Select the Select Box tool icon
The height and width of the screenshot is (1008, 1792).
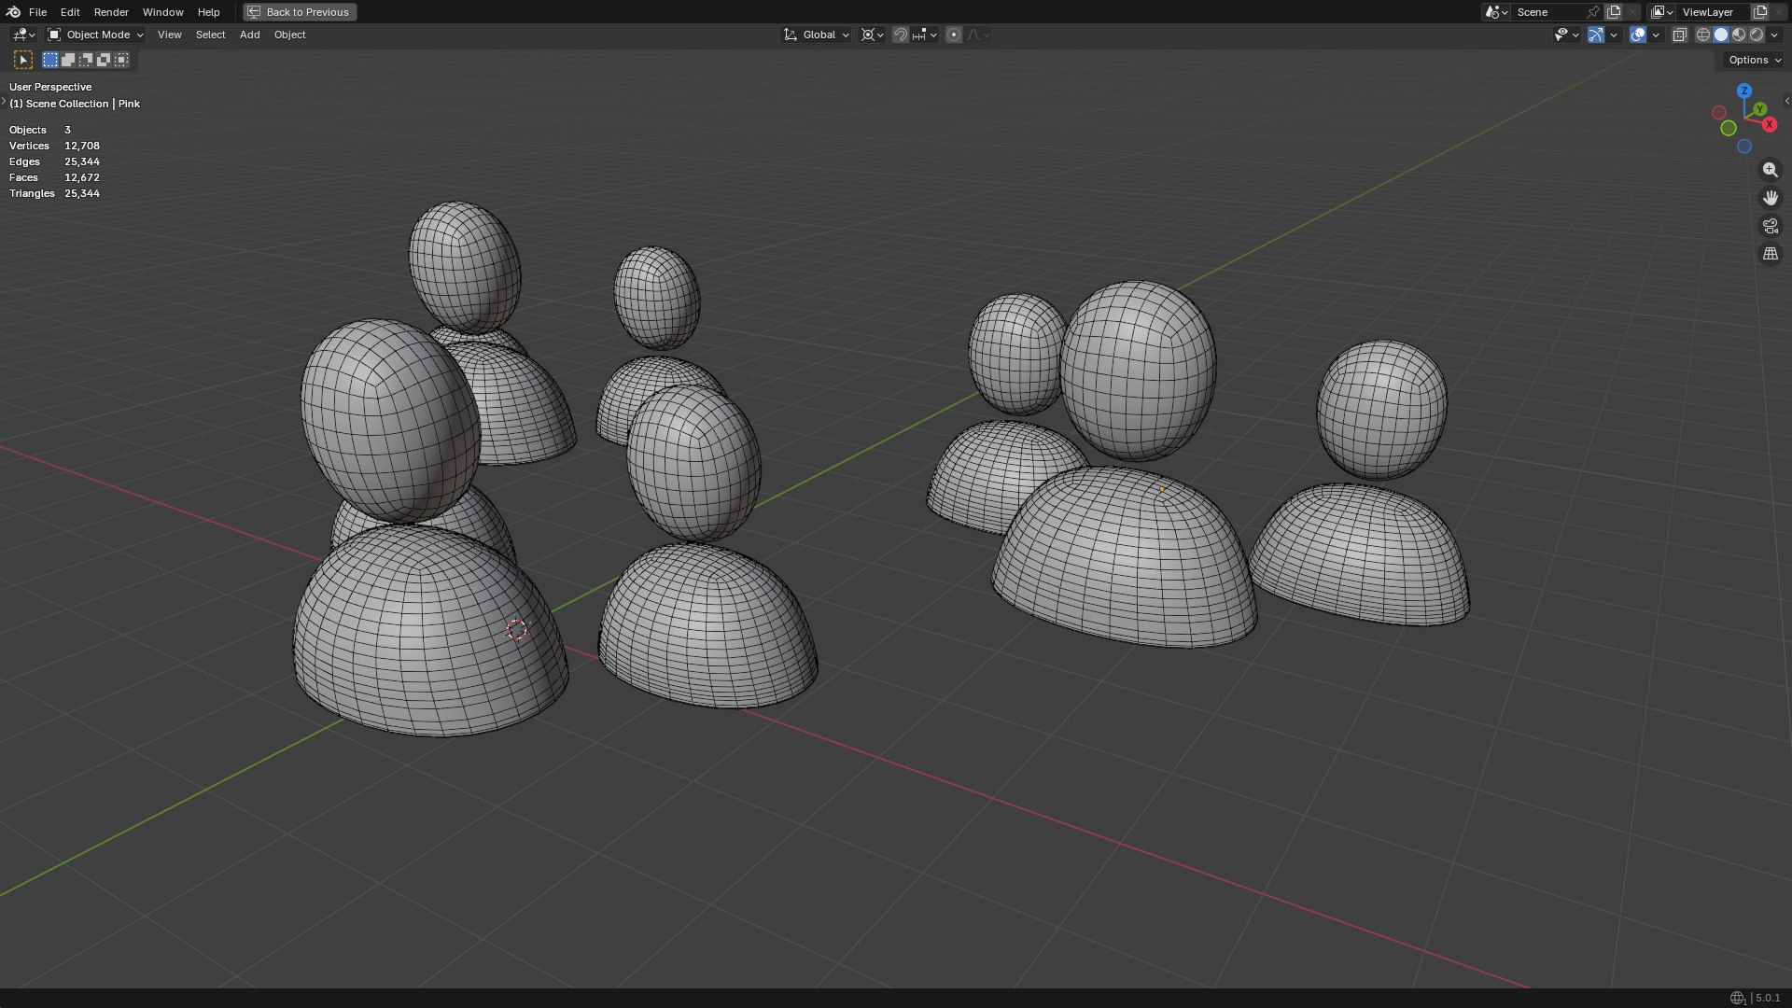point(23,60)
